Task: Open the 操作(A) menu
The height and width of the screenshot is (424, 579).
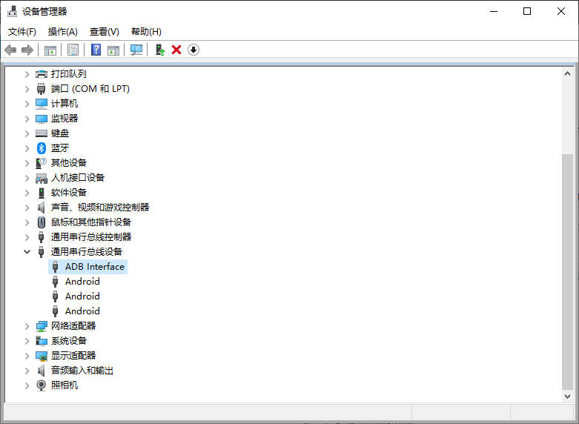Action: click(63, 32)
